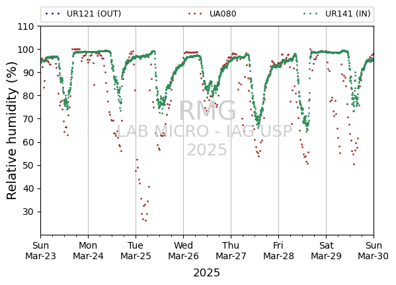This screenshot has height=285, width=396.
Task: Click the 30 tick label on y-axis
Action: pos(28,212)
